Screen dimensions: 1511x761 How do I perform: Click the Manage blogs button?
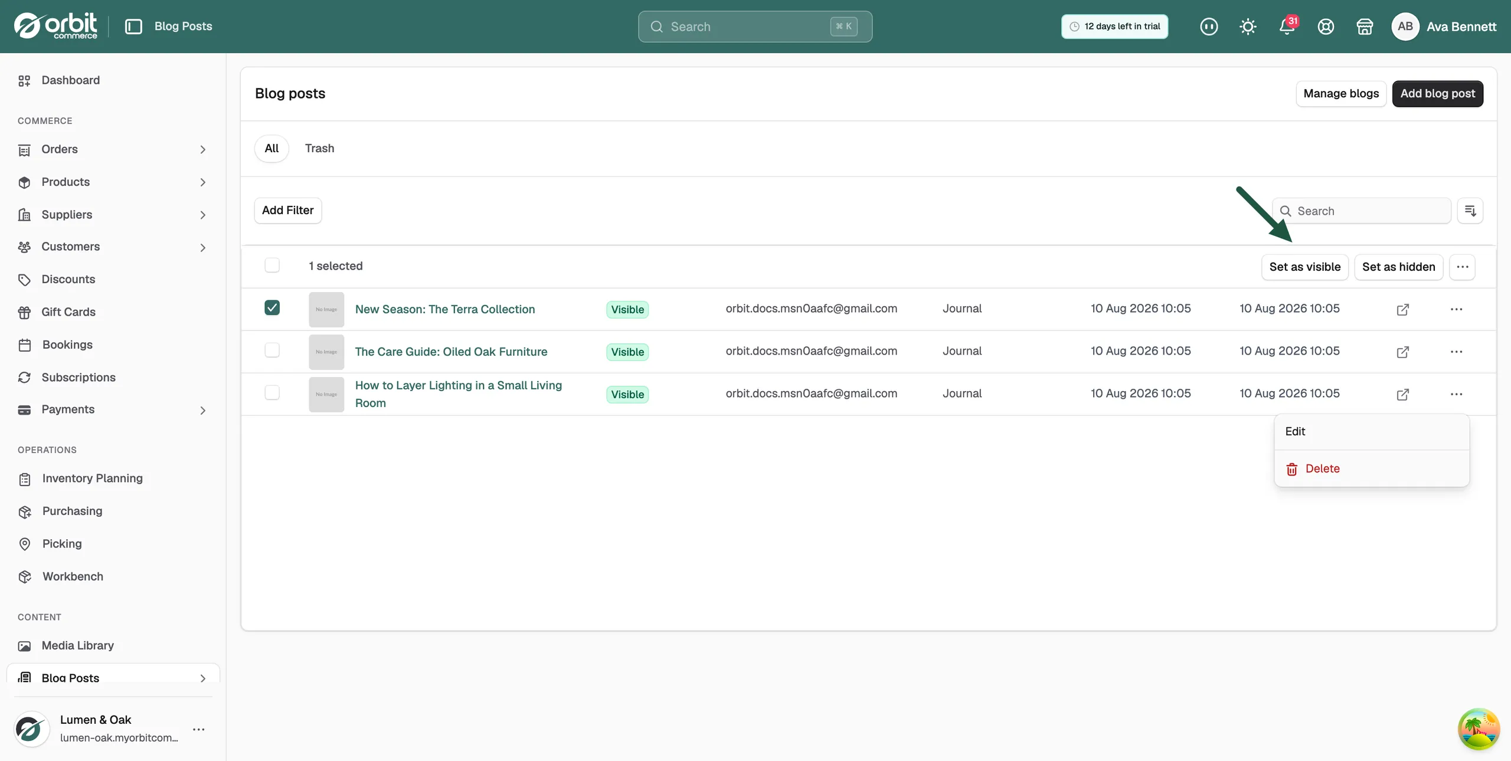coord(1341,94)
